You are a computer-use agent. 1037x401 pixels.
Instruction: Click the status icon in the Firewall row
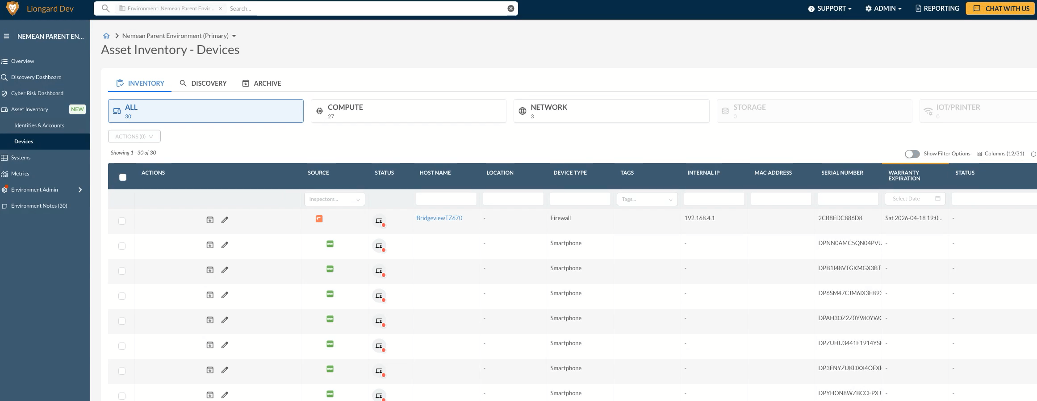[379, 221]
